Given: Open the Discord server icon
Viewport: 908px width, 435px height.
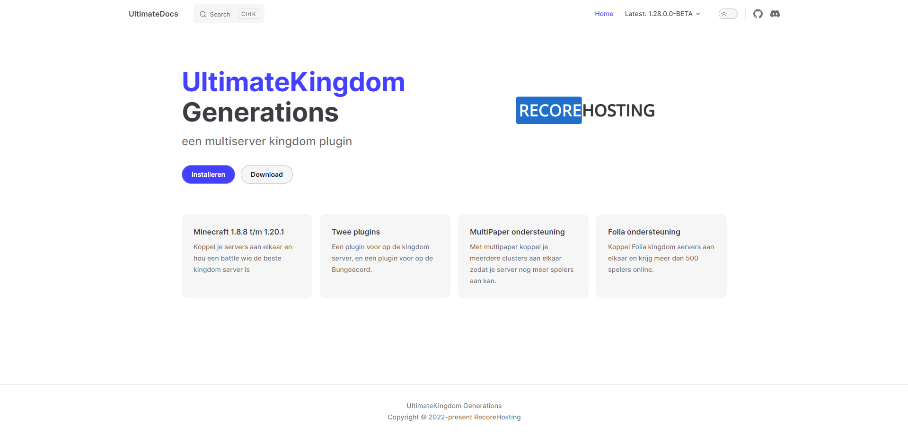Looking at the screenshot, I should [x=775, y=14].
